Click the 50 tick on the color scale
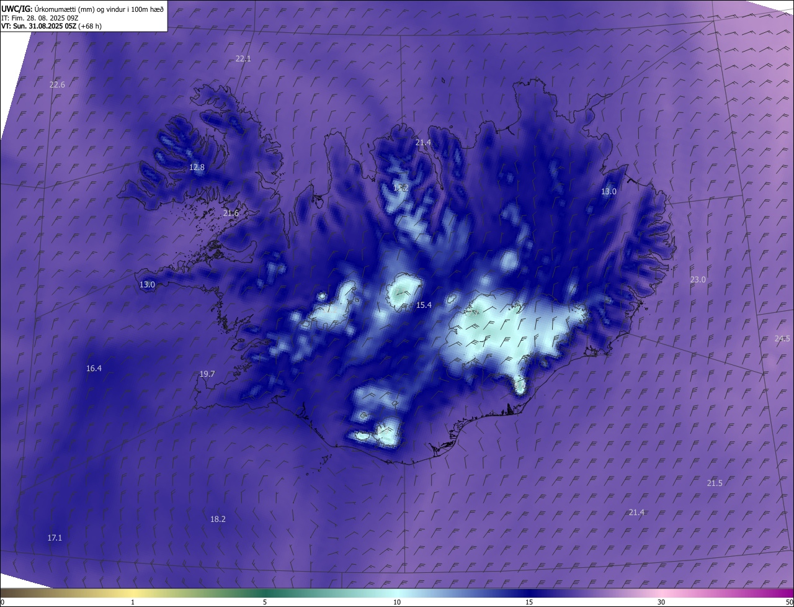The image size is (794, 607). pyautogui.click(x=789, y=602)
